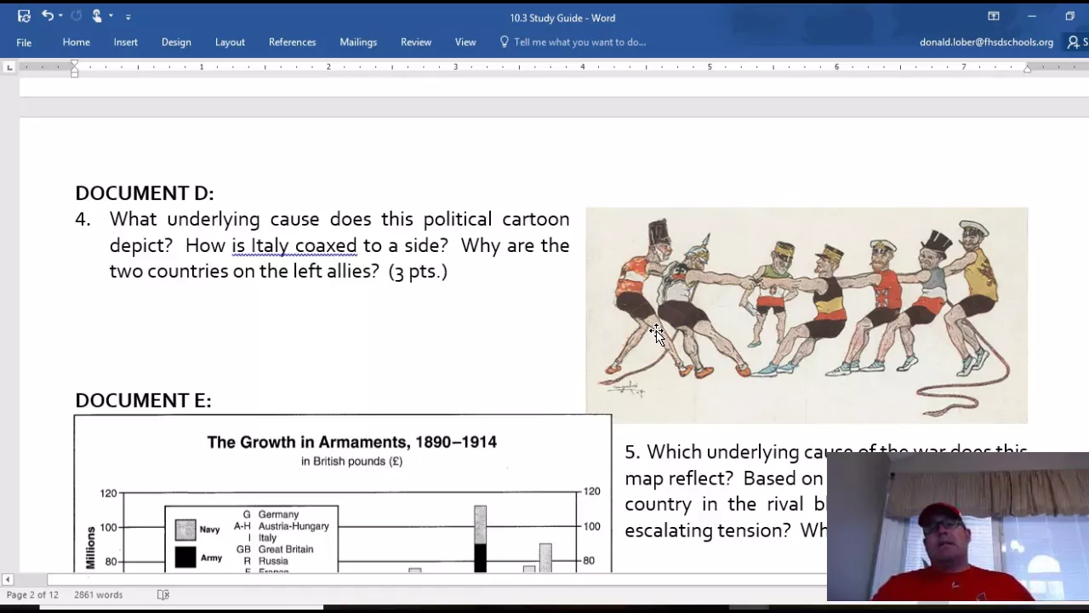1089x613 pixels.
Task: Switch to the Mailings tab
Action: tap(358, 43)
